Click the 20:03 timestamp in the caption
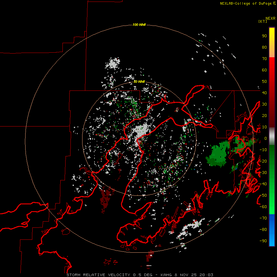The width and height of the screenshot is (277, 277). pyautogui.click(x=206, y=275)
